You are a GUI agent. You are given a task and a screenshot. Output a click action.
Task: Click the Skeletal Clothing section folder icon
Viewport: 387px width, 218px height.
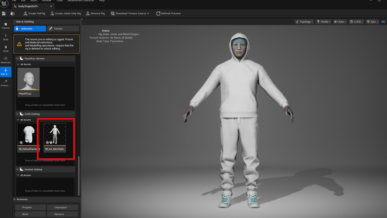21,169
